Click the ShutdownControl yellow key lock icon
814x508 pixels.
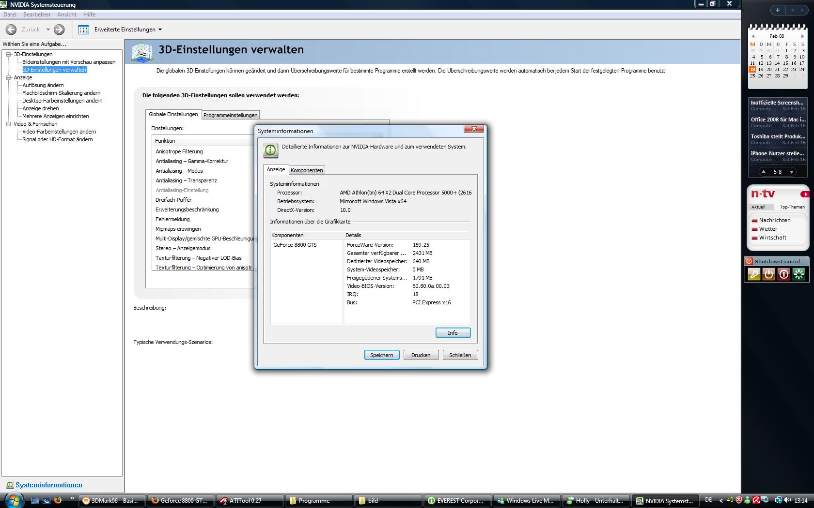[754, 274]
